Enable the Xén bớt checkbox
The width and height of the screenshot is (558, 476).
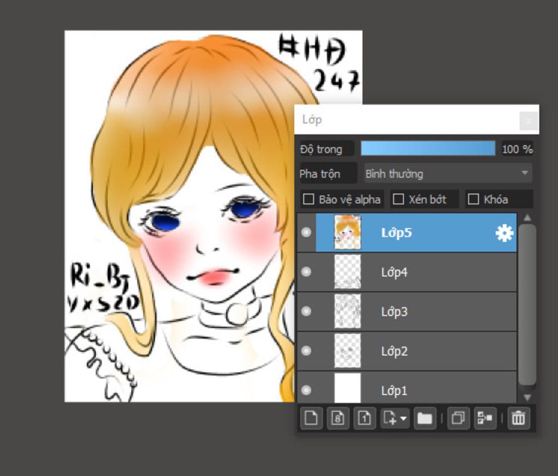click(x=398, y=199)
